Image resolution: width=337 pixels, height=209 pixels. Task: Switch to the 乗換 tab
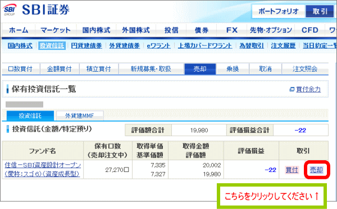tap(233, 69)
